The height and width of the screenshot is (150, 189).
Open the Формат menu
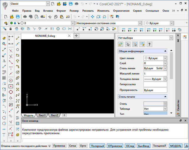tap(61, 11)
